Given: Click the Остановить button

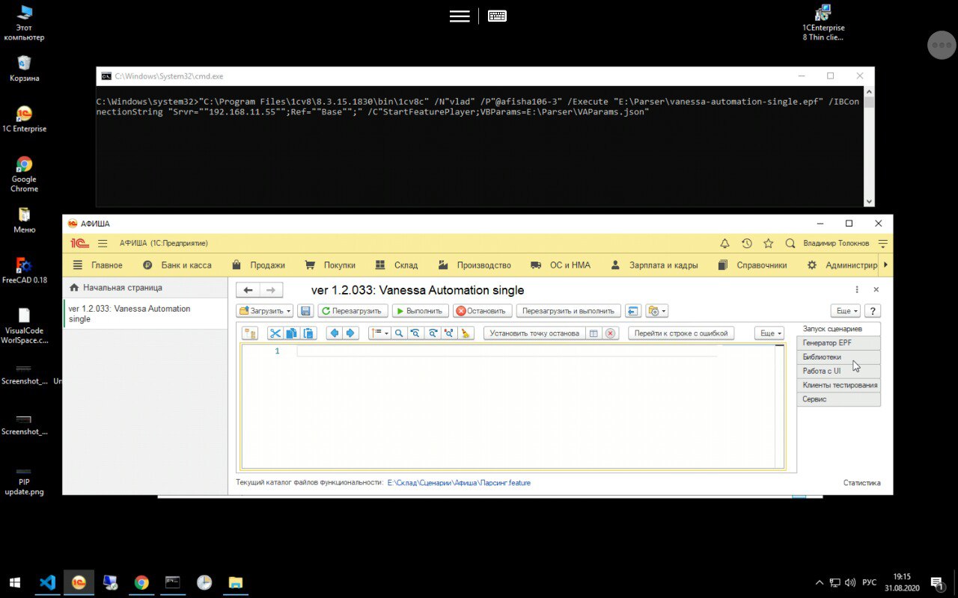Looking at the screenshot, I should tap(482, 311).
